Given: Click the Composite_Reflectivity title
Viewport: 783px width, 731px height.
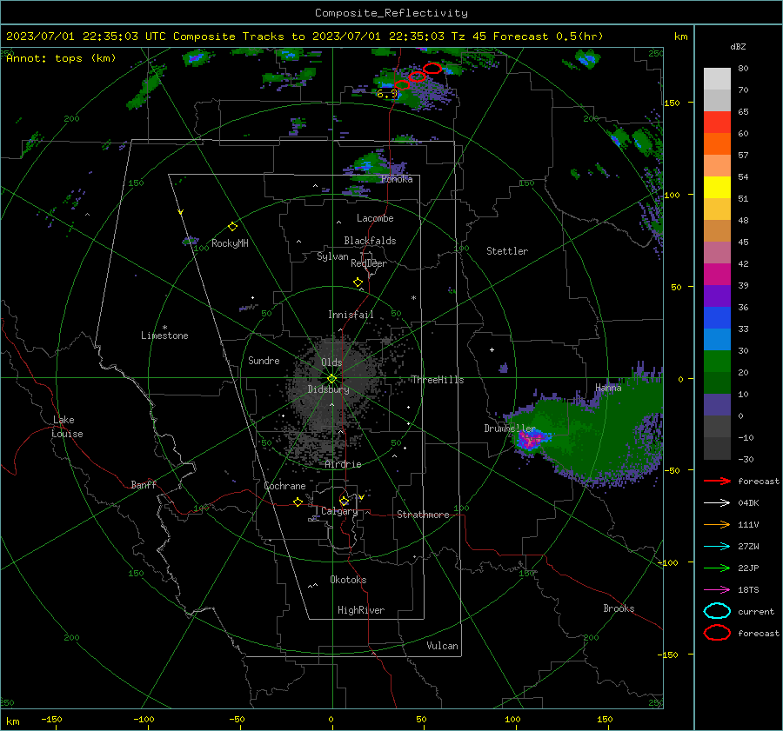Looking at the screenshot, I should 391,13.
